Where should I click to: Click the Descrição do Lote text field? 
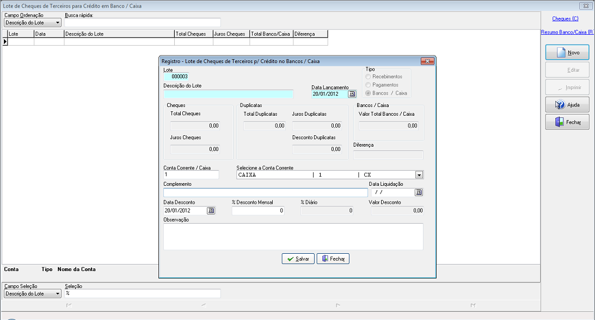pos(229,94)
